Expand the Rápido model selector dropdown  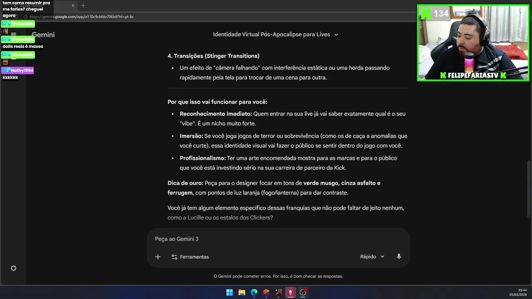[x=372, y=257]
